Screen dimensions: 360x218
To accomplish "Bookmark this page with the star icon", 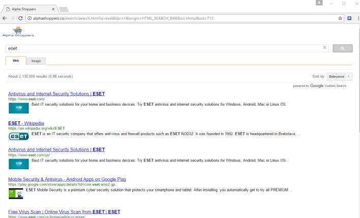I will [340, 18].
